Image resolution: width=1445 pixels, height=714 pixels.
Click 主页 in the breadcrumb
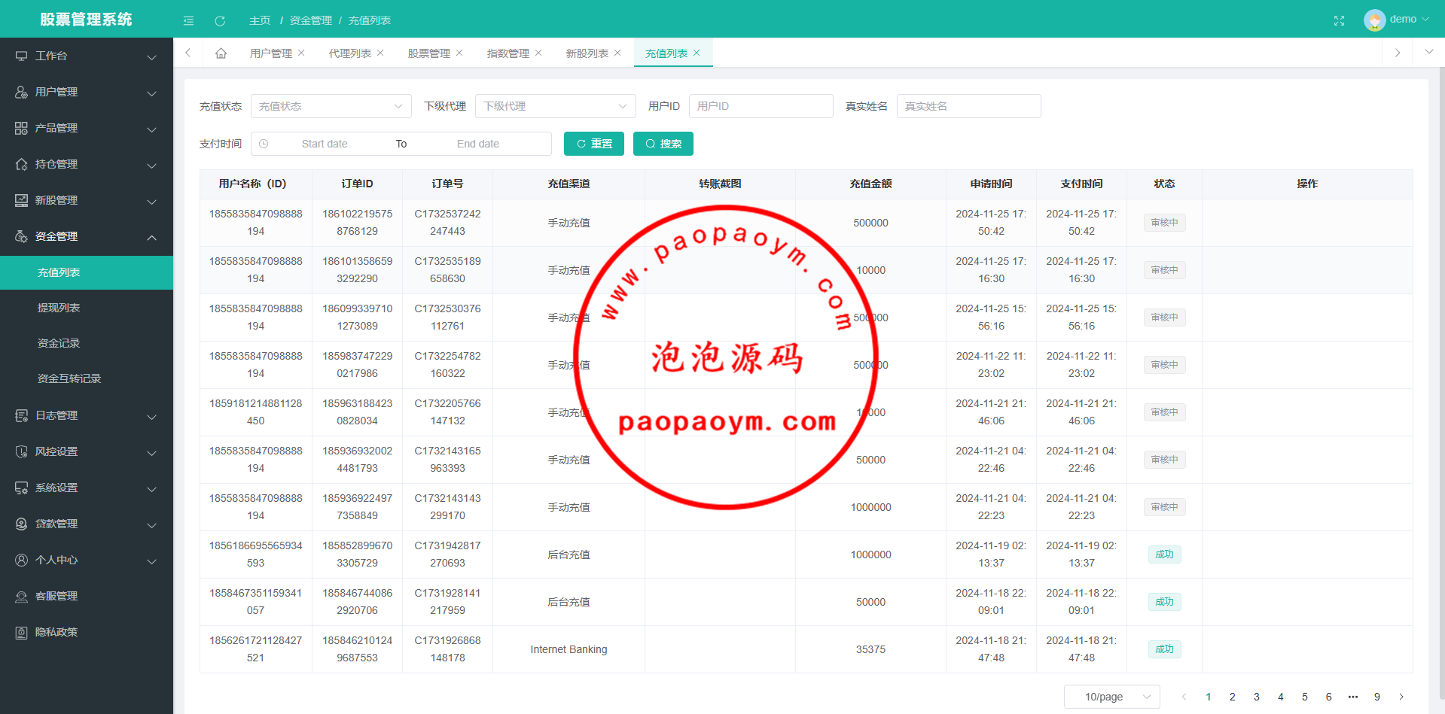[x=260, y=20]
